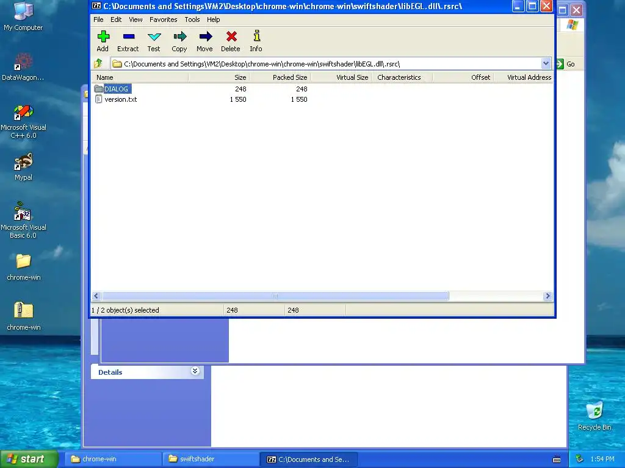Select the DataWagon desktop shortcut
The image size is (625, 468).
(x=23, y=66)
